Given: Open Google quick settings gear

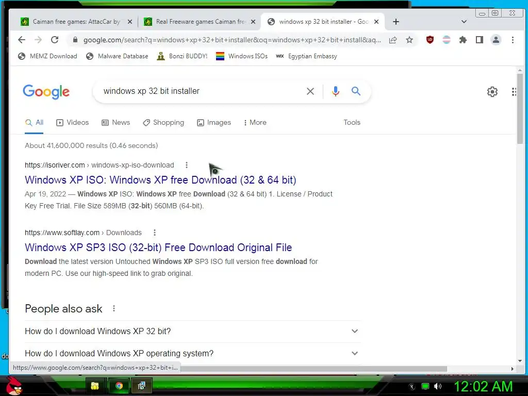Looking at the screenshot, I should pos(492,92).
